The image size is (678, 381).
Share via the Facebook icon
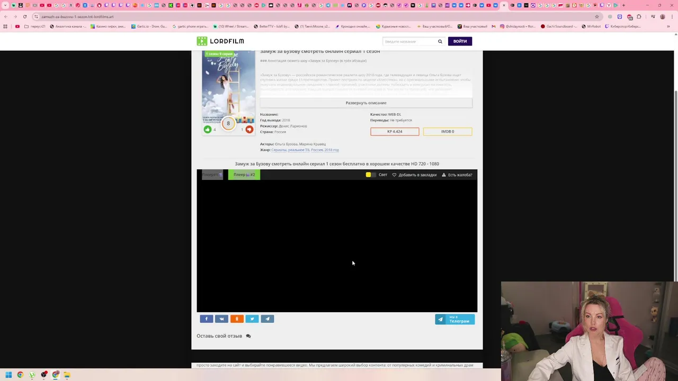206,319
